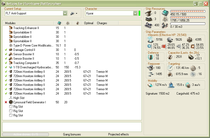The width and height of the screenshot is (210, 138).
Task: Enable Cynosural Field Generator I via red X
Action: (6, 102)
